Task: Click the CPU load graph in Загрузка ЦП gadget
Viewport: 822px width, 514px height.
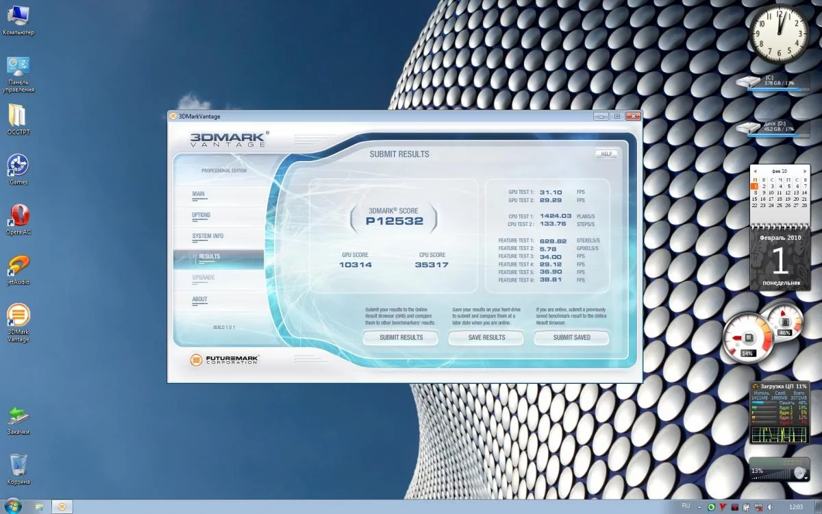Action: pos(780,435)
